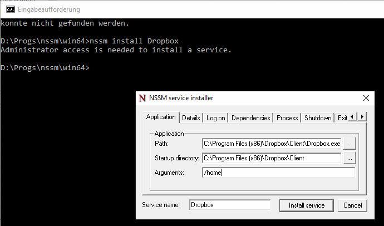Browse for startup directory with ... button
Viewport: 384px width, 226px height.
click(x=349, y=159)
